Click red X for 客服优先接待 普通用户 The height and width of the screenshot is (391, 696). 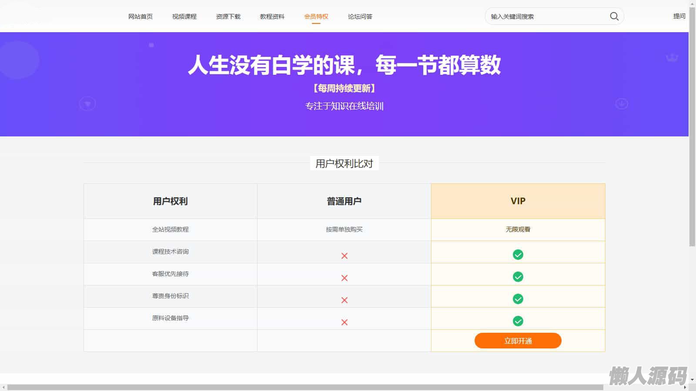coord(344,278)
